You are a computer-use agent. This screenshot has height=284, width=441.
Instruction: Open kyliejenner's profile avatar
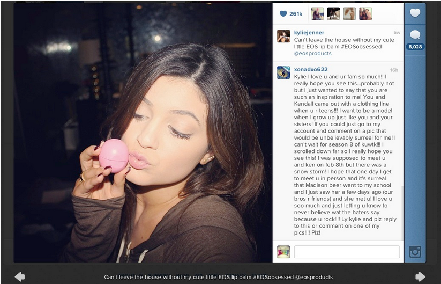(x=283, y=36)
